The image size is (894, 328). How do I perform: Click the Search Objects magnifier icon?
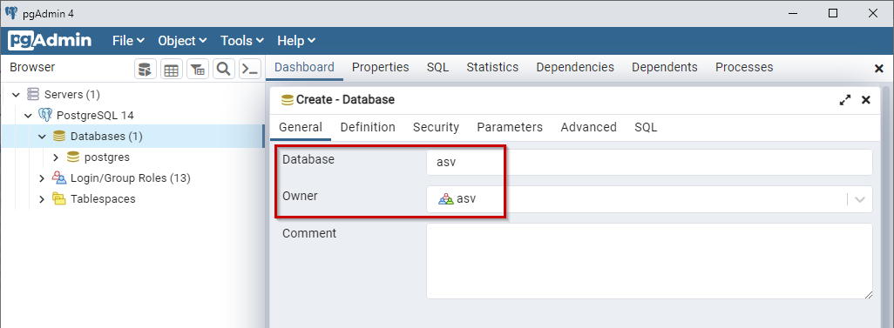coord(224,70)
